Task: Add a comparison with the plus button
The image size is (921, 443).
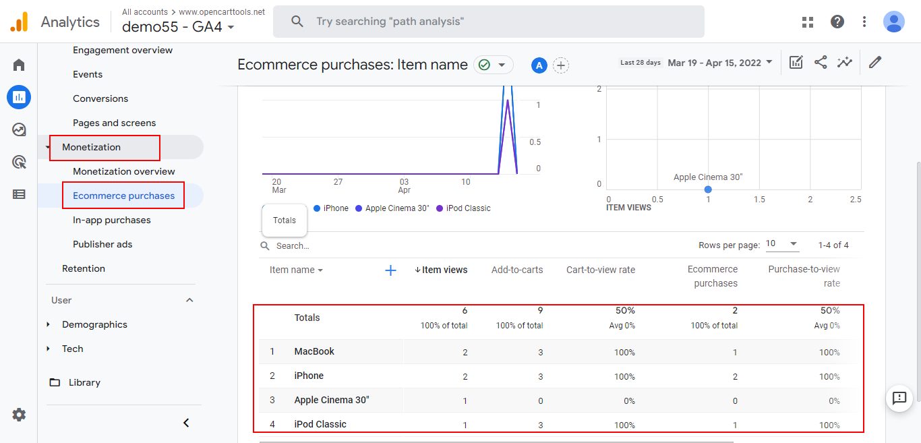Action: [x=561, y=65]
